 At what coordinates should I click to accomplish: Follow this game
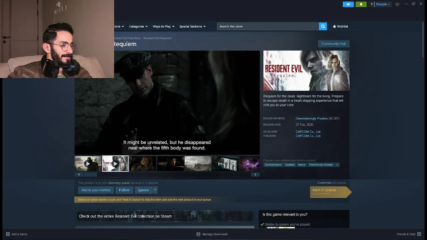pos(124,190)
